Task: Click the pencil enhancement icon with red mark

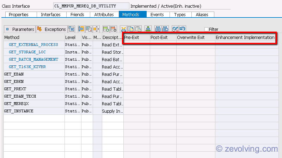Action: (175, 29)
